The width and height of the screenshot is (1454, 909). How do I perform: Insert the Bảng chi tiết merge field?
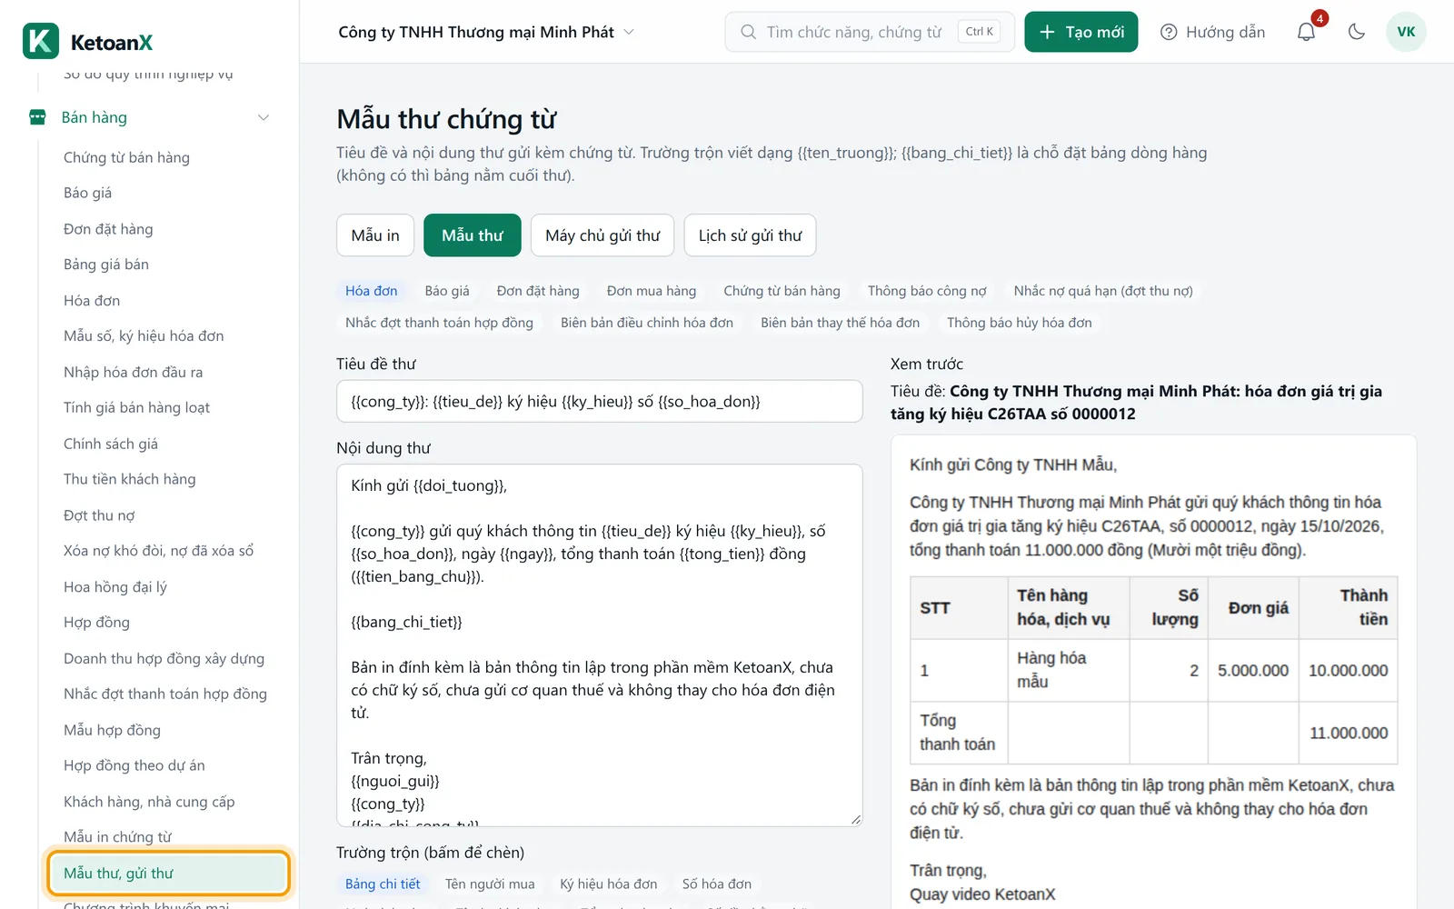383,884
